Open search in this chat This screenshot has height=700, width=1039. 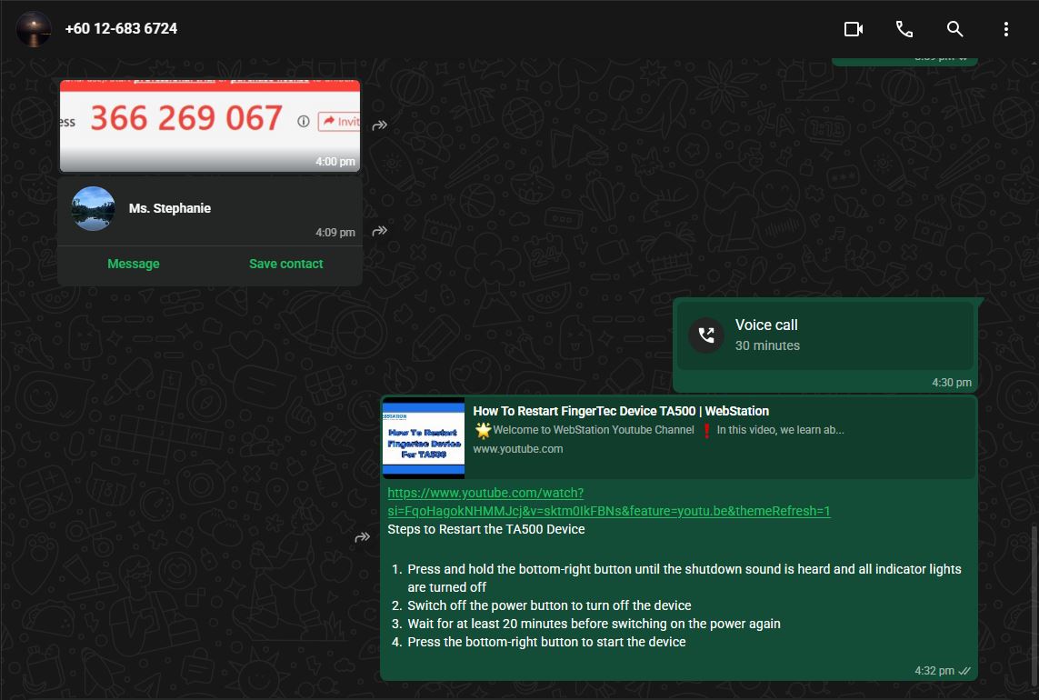click(x=954, y=29)
